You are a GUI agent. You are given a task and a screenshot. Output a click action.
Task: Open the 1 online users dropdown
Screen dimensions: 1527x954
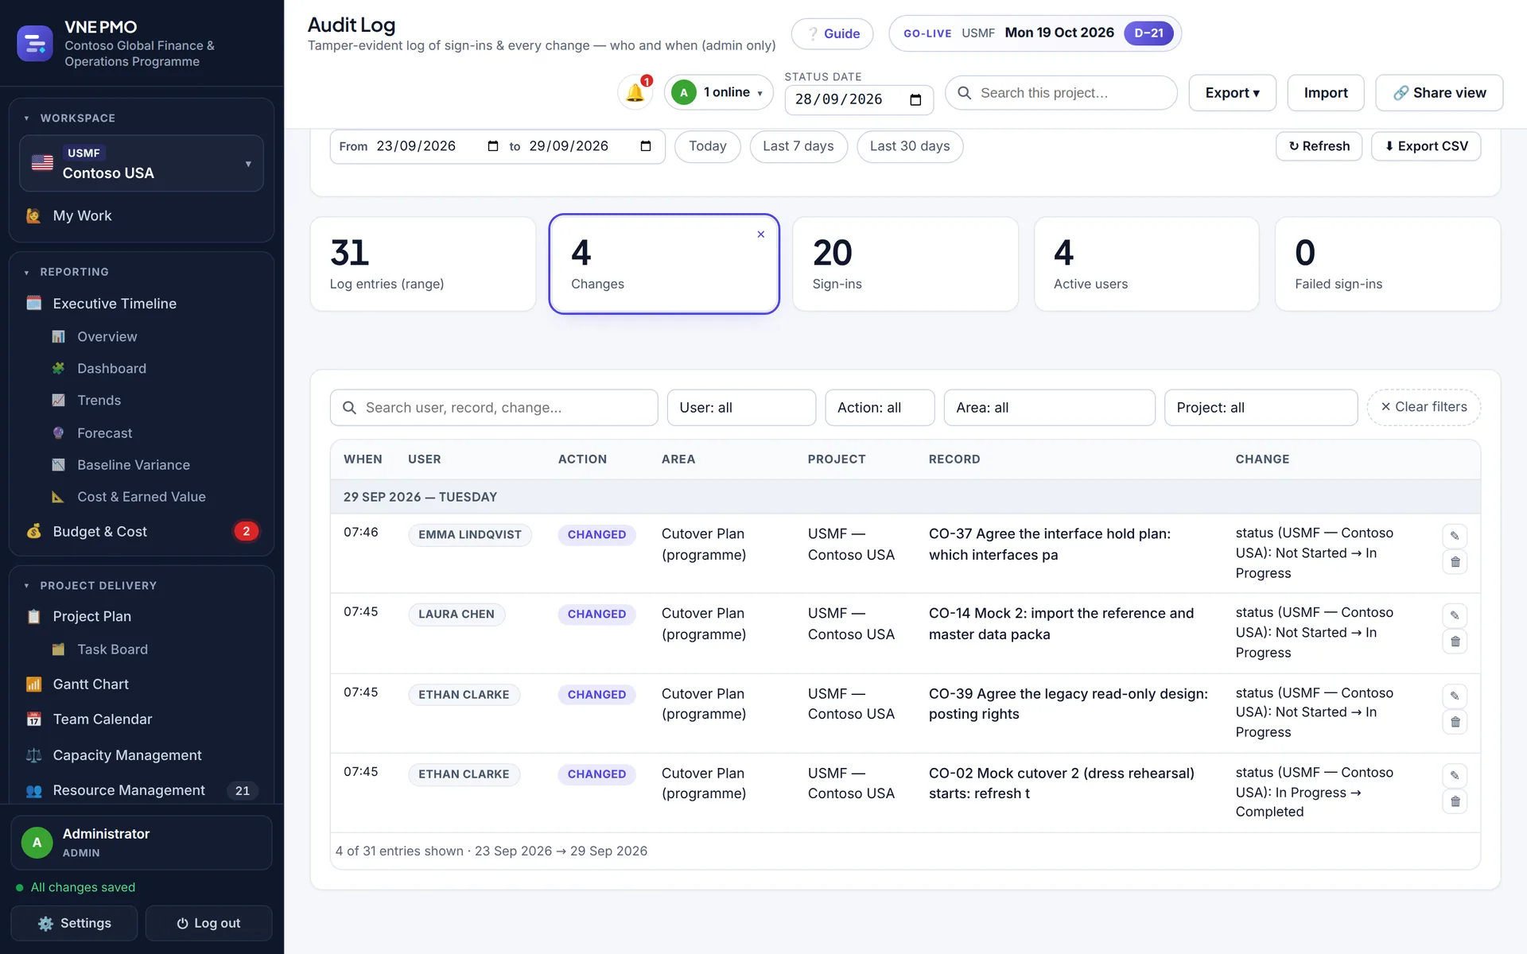click(x=719, y=93)
